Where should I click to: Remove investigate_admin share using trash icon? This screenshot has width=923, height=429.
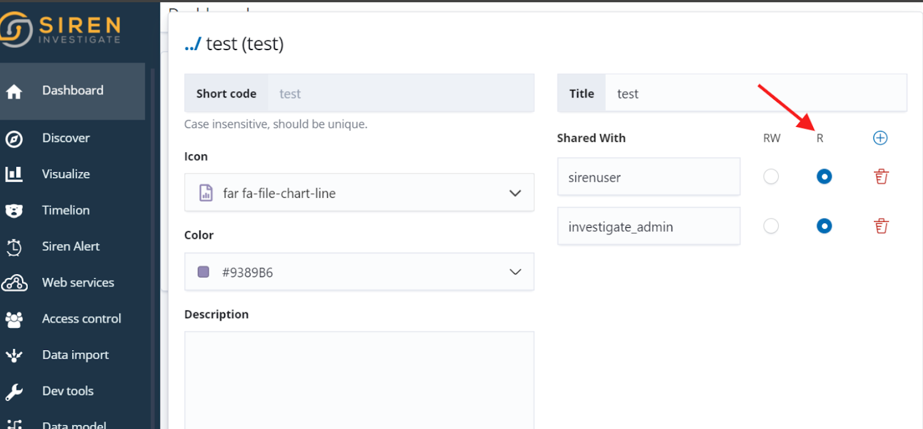(881, 226)
